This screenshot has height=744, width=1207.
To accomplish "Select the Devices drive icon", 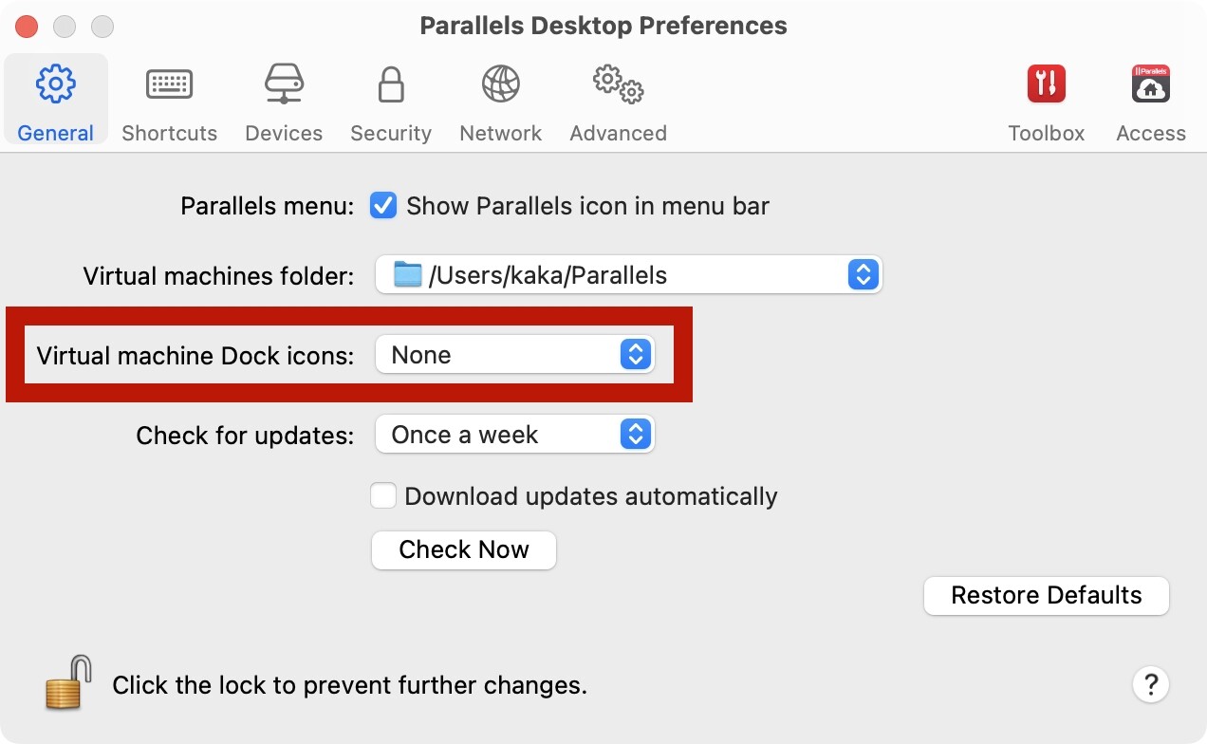I will (x=284, y=85).
